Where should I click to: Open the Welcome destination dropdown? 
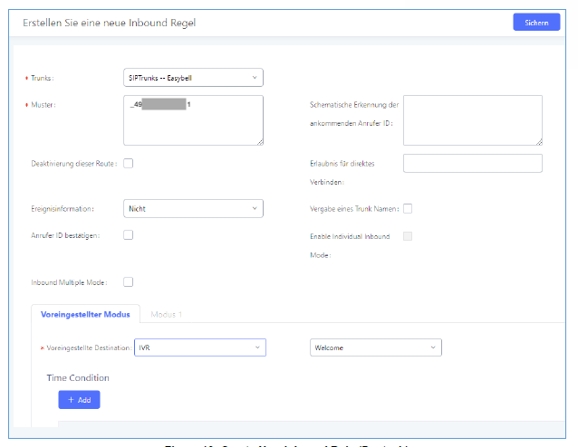point(374,347)
